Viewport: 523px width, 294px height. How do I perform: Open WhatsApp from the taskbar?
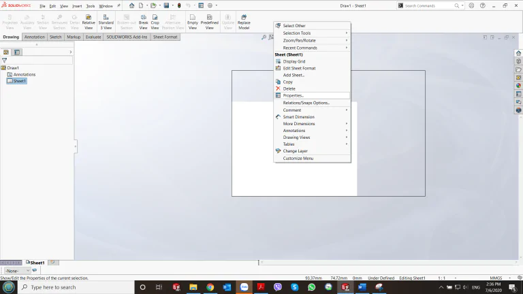tap(311, 287)
